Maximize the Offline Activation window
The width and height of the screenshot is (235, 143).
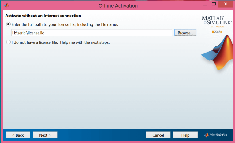(x=214, y=4)
